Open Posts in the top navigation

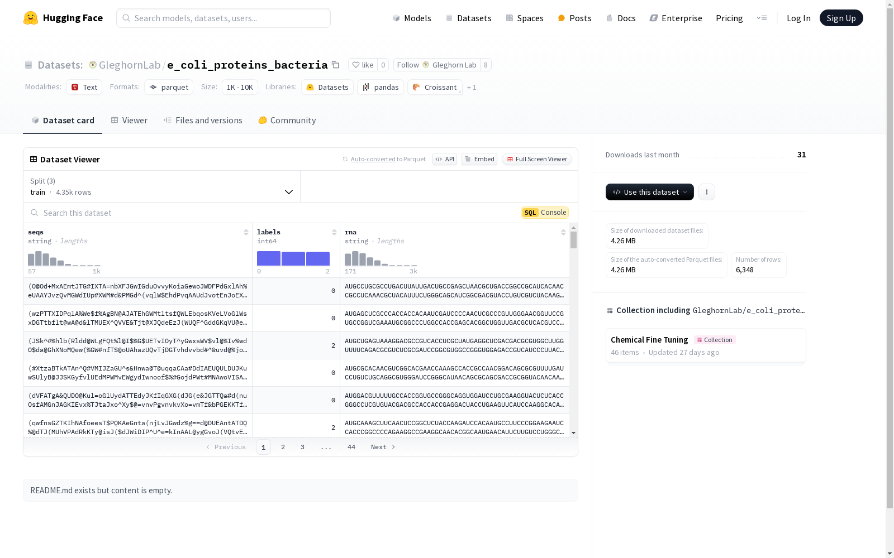coord(574,18)
